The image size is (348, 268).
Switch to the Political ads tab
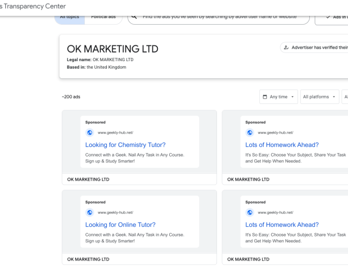click(x=104, y=17)
